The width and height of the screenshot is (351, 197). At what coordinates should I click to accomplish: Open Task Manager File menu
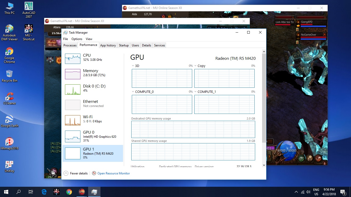coord(66,39)
